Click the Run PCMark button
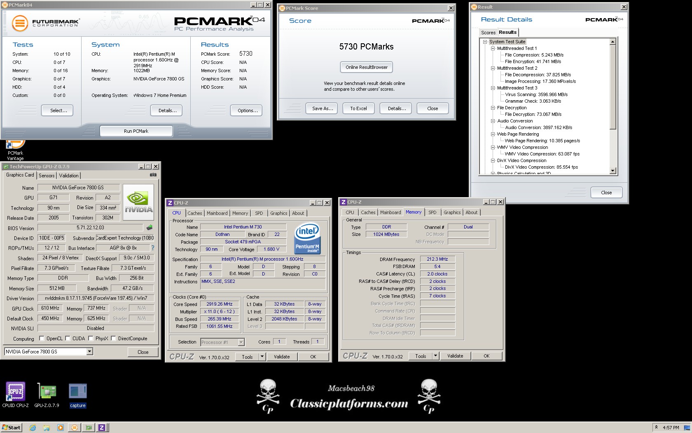 (136, 131)
